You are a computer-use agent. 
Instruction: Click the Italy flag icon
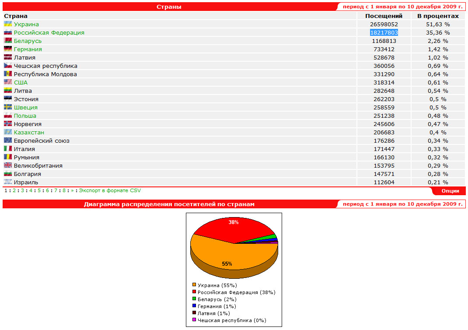pyautogui.click(x=8, y=148)
